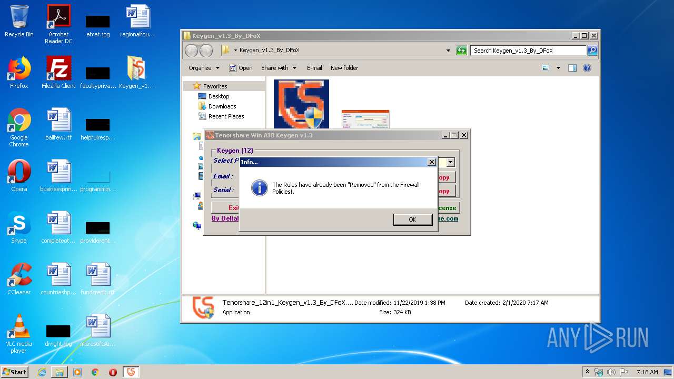The image size is (674, 379).
Task: Click the Explorer Forward navigation arrow
Action: [x=206, y=51]
